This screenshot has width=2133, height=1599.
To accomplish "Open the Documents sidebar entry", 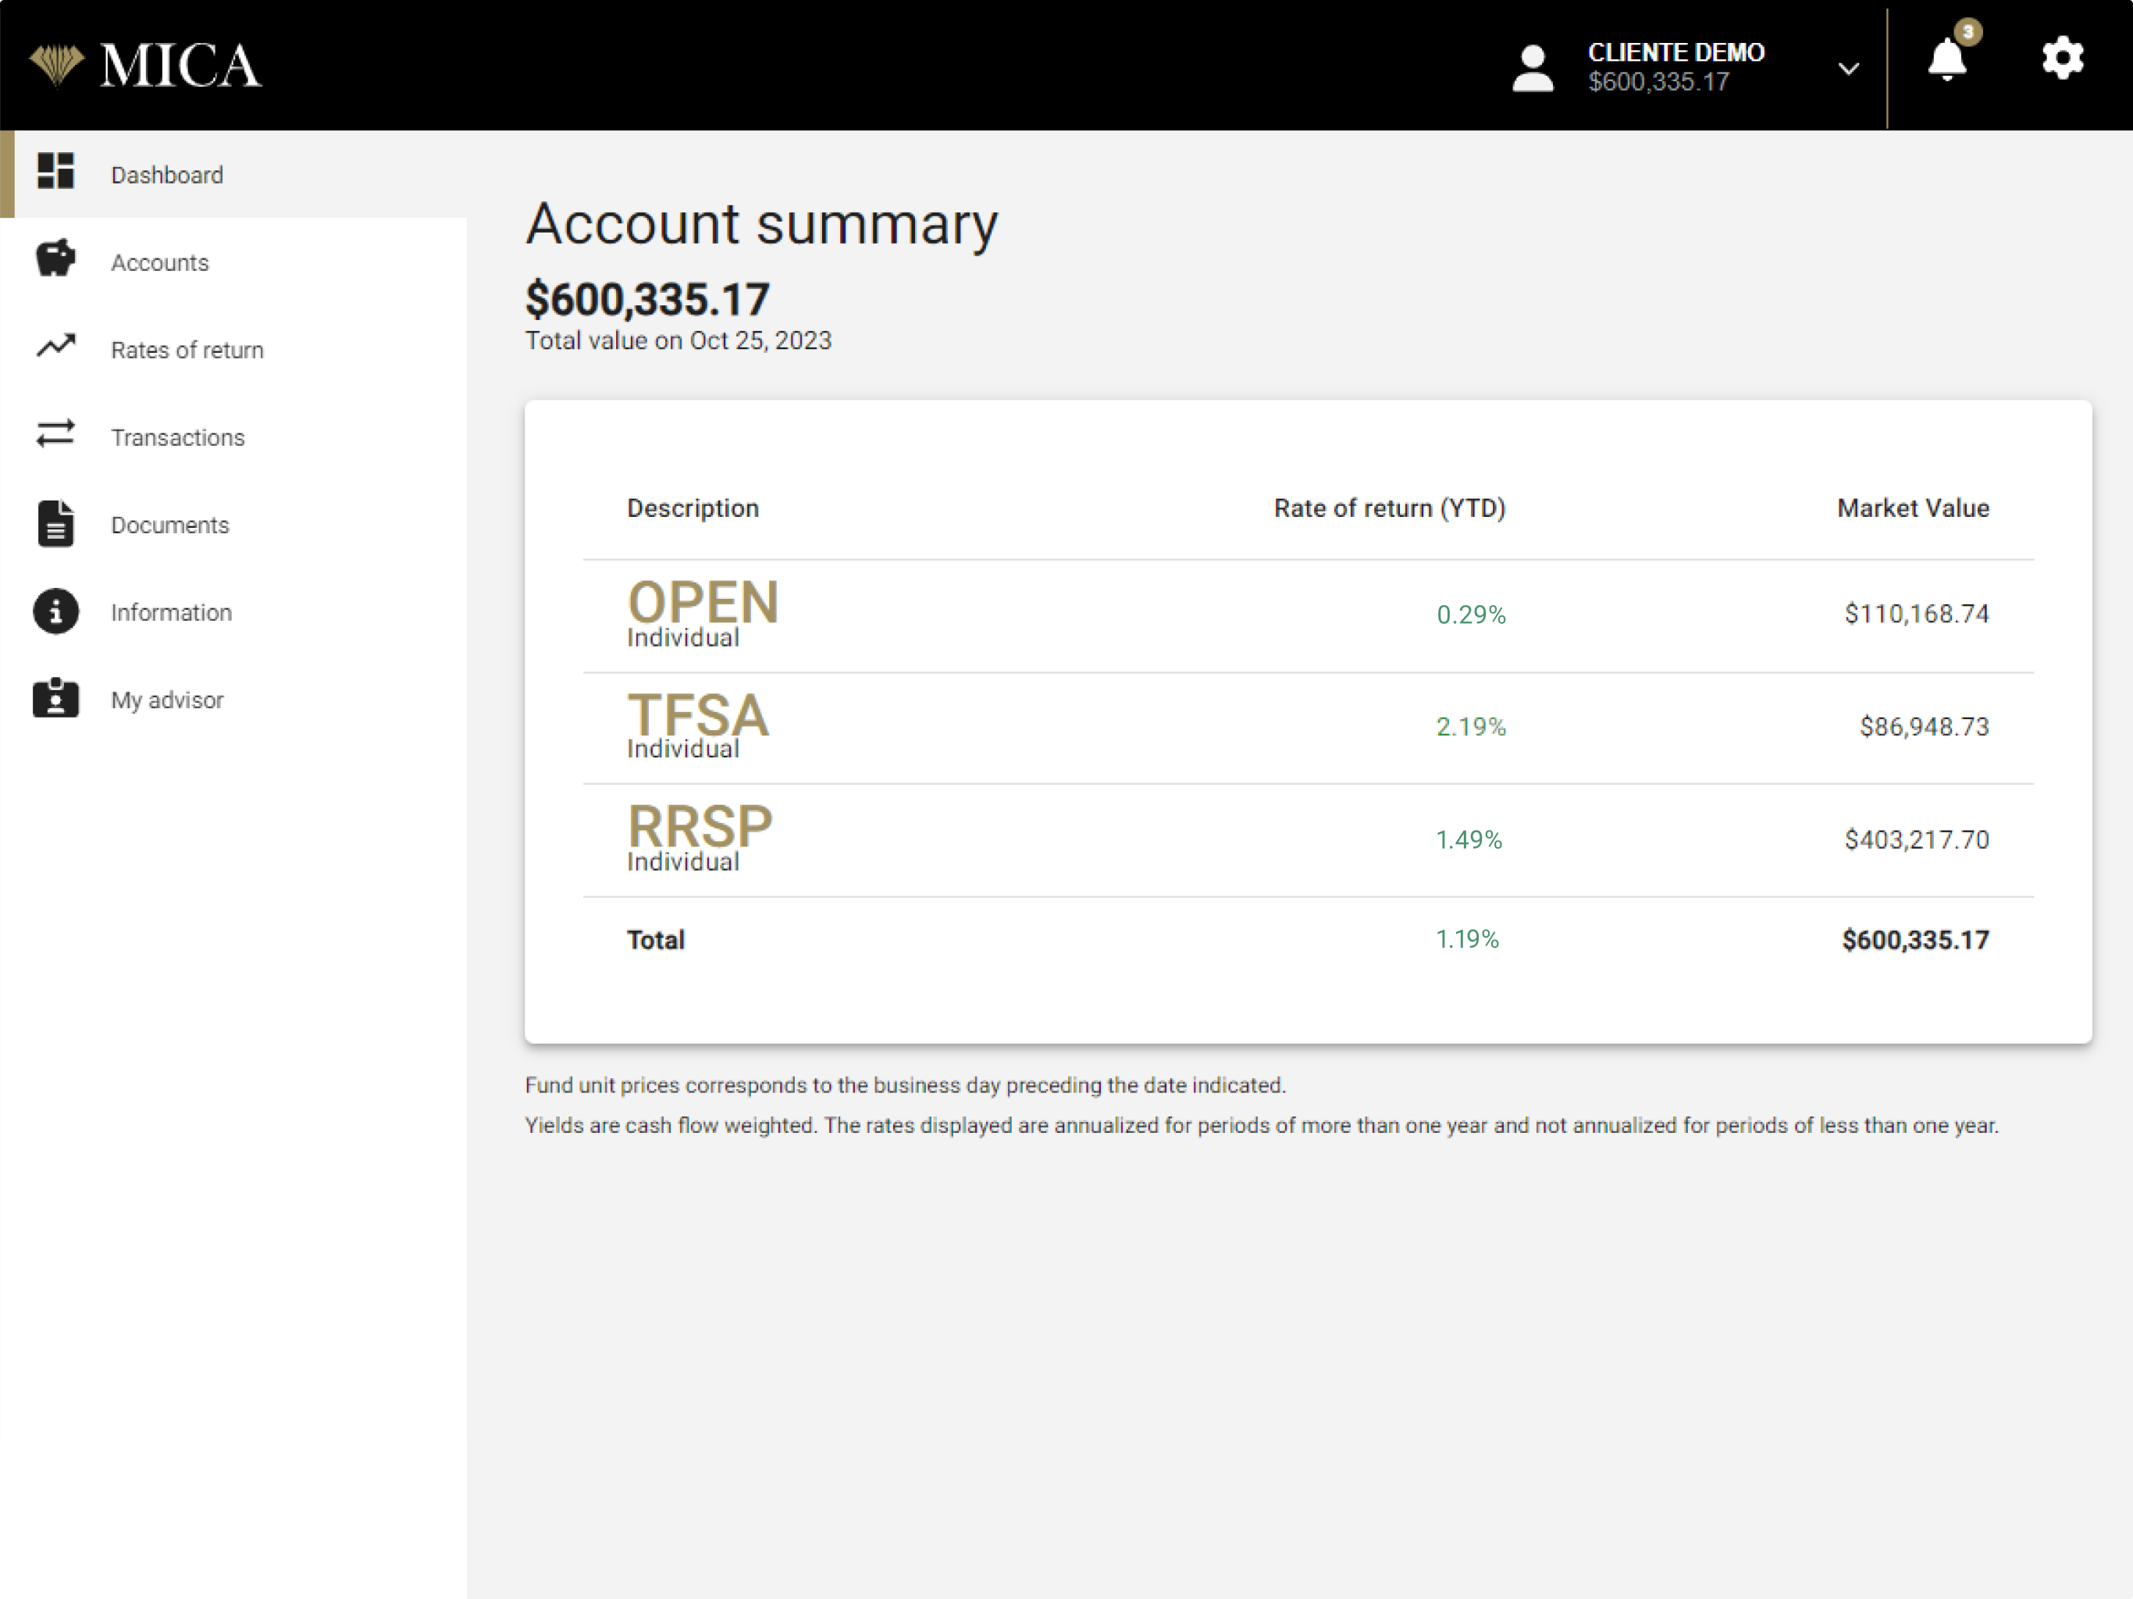I will click(x=233, y=525).
